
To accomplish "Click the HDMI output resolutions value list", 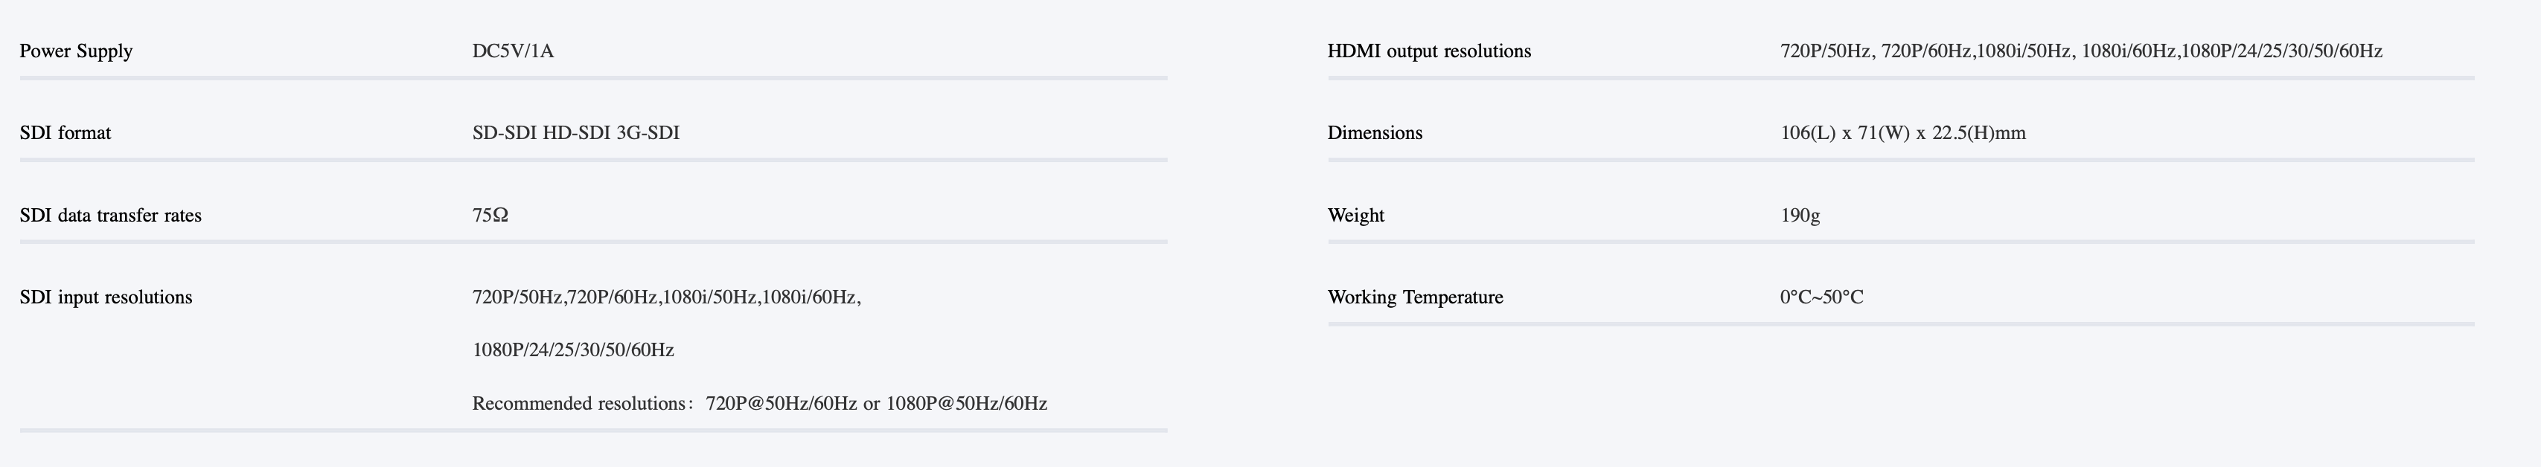I will tap(2080, 51).
